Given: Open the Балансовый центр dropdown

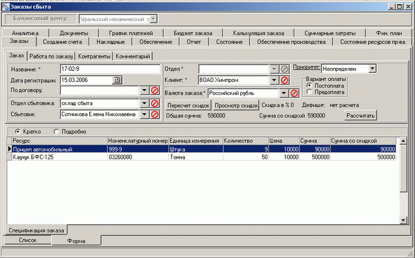Looking at the screenshot, I should (x=154, y=19).
